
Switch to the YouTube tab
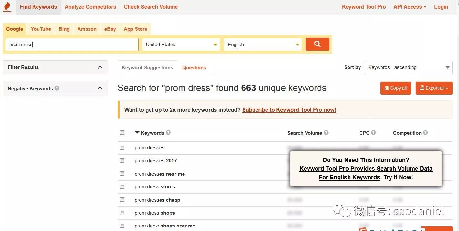click(x=41, y=29)
